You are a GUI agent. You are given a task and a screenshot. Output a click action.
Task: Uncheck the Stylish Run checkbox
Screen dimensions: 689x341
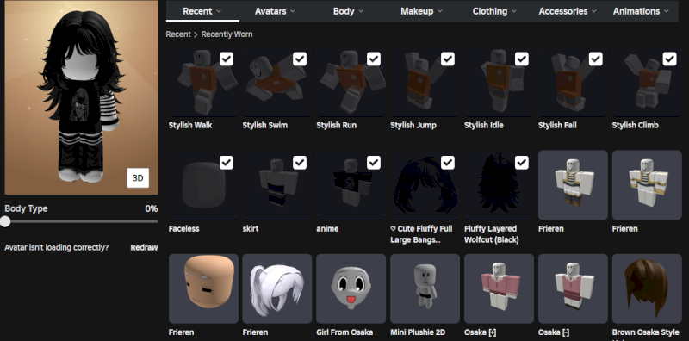(x=374, y=59)
